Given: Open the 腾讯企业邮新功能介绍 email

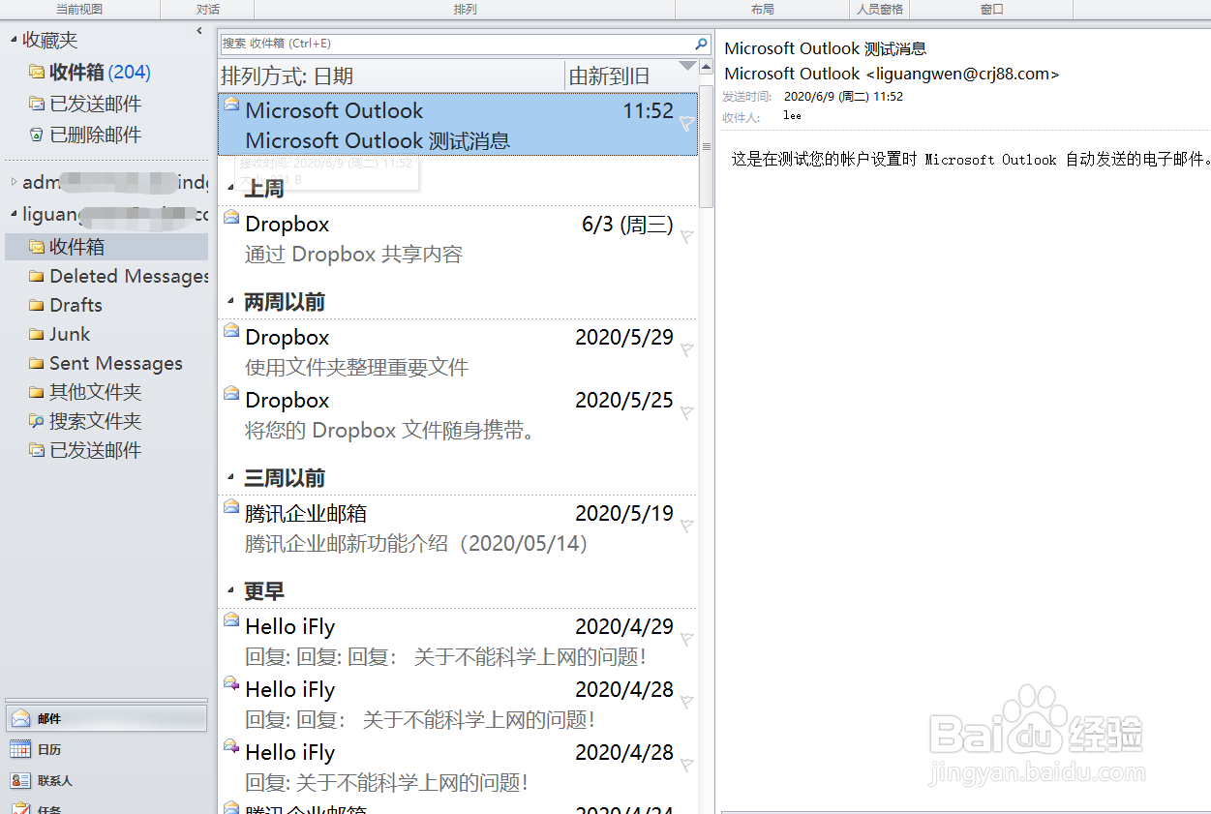Looking at the screenshot, I should tap(458, 528).
